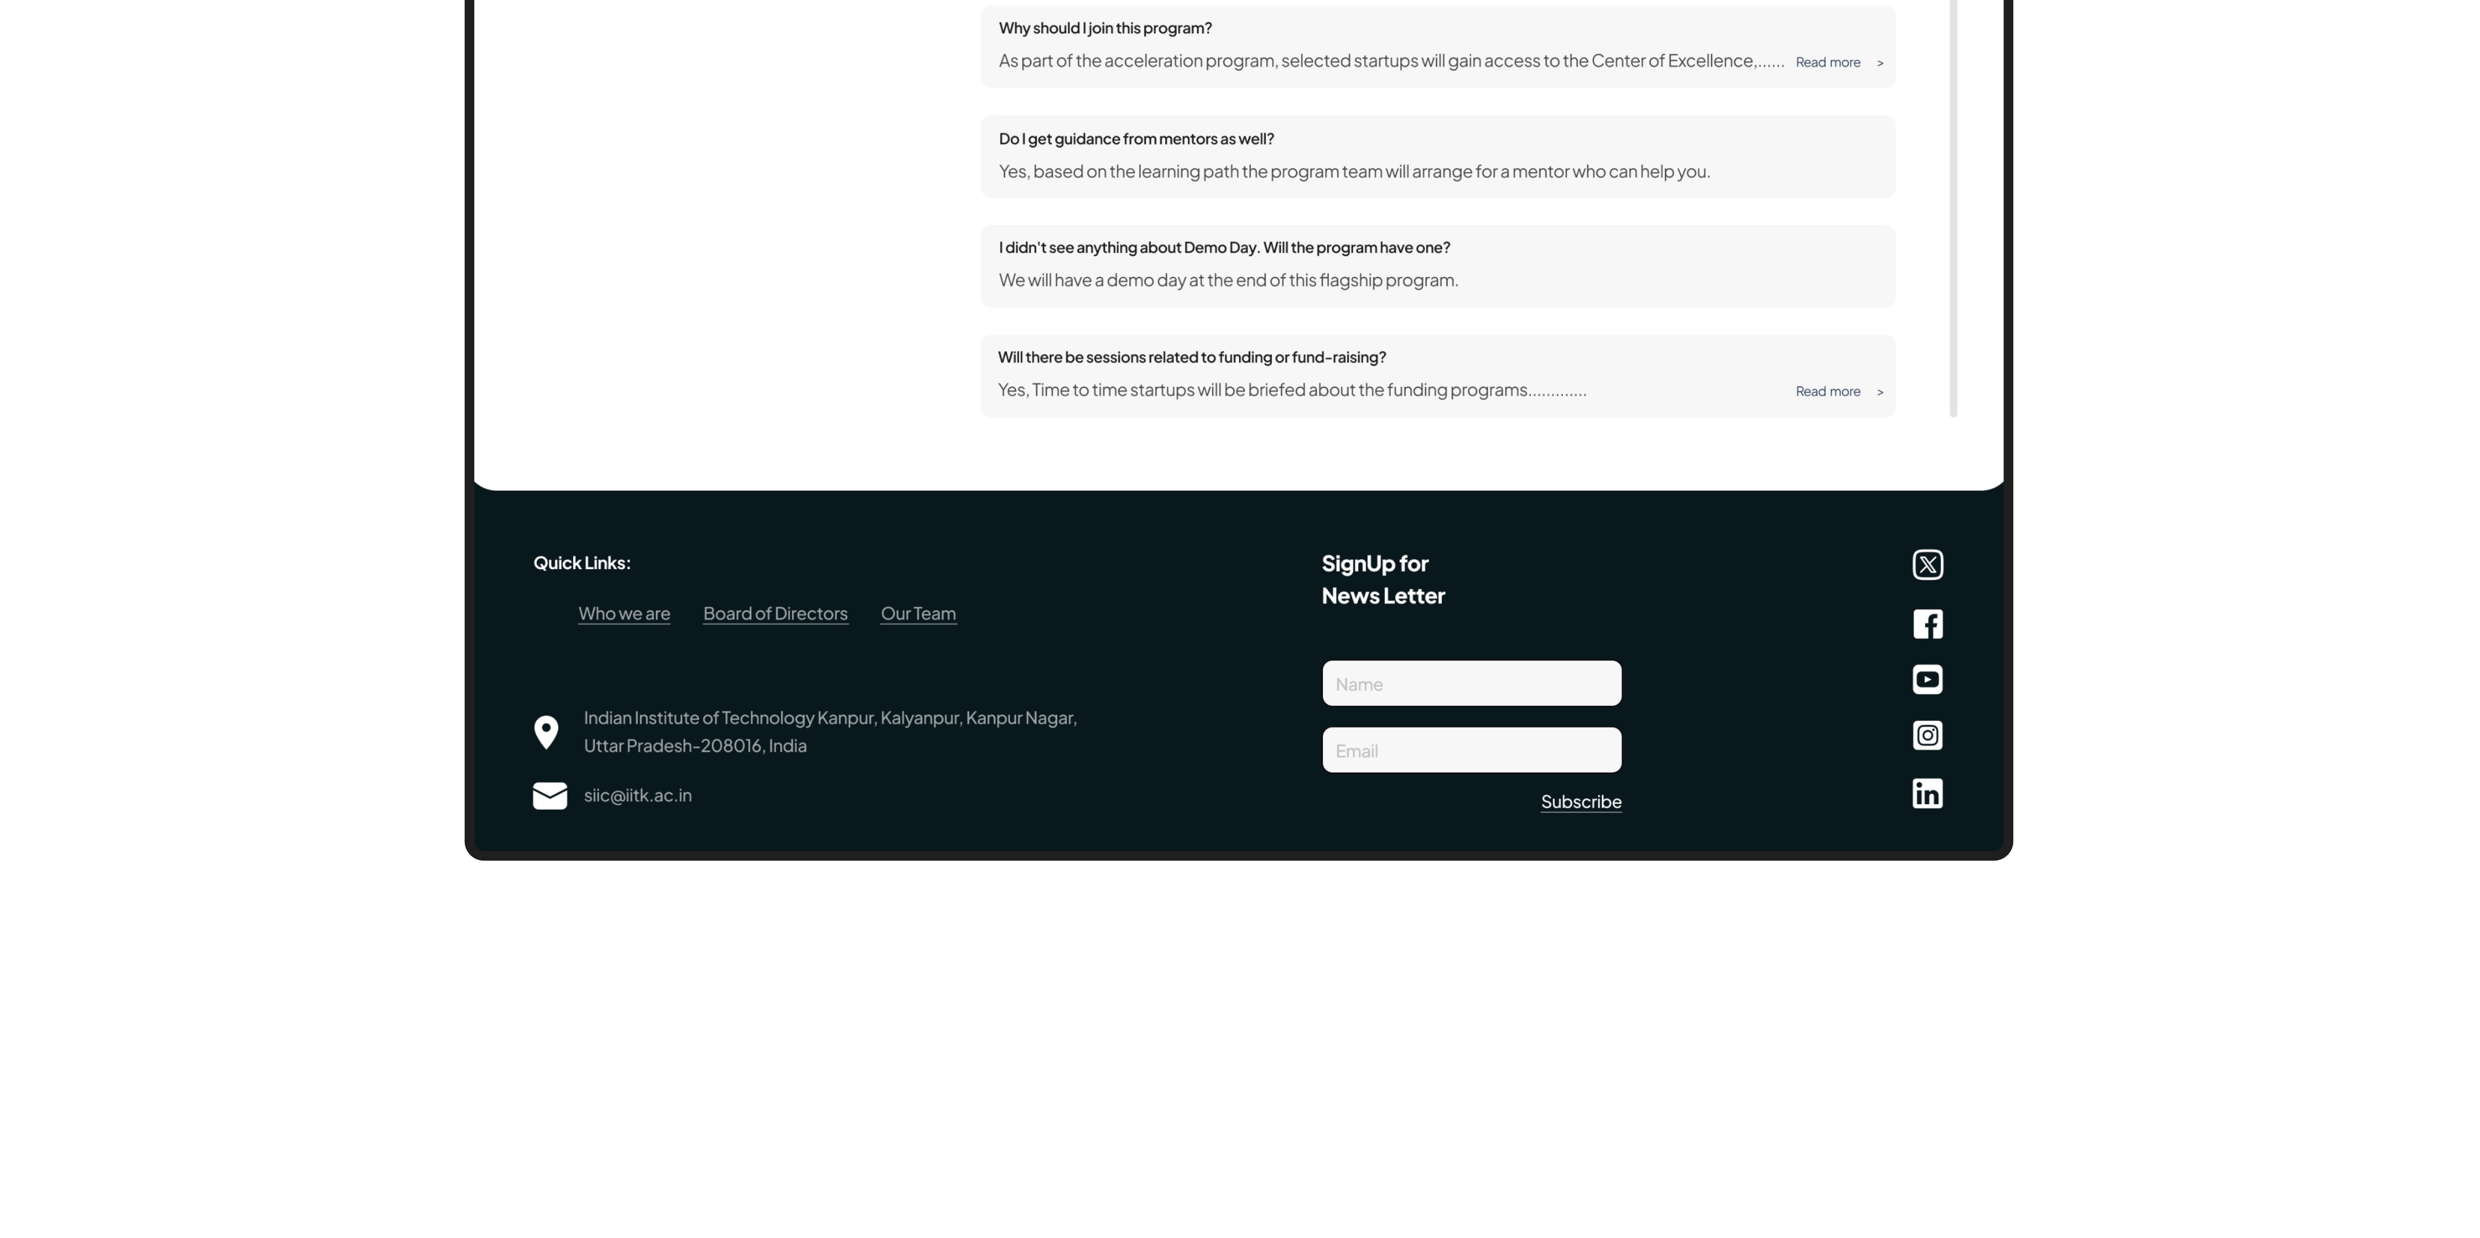The height and width of the screenshot is (1238, 2480).
Task: Expand 'Why should I join' Read more
Action: 1827,62
